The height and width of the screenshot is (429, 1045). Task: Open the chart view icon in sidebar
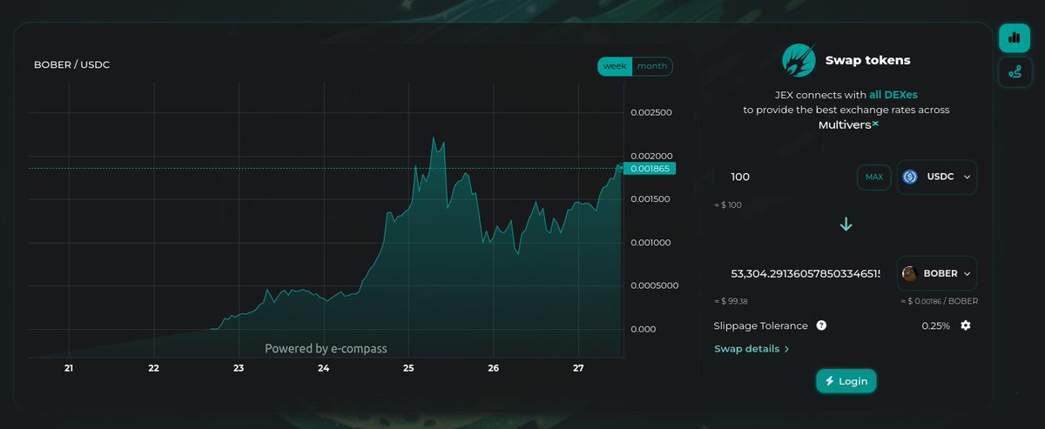tap(1014, 37)
